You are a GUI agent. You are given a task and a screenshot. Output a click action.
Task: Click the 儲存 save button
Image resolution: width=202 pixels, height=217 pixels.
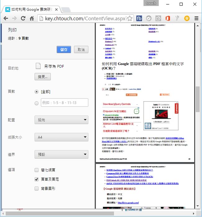(64, 49)
